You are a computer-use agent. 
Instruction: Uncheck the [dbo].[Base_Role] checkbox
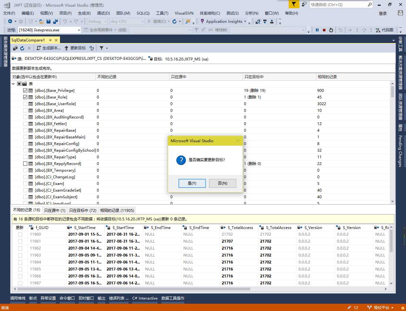click(25, 97)
